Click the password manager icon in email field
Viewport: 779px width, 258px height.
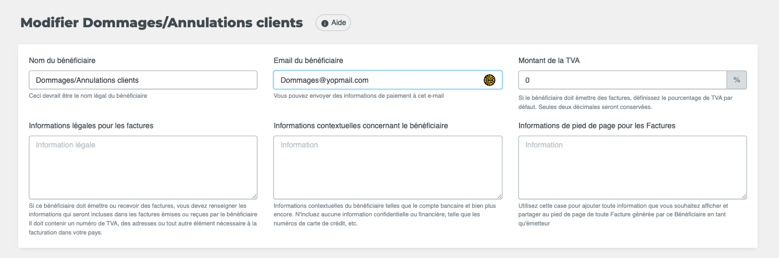pos(490,80)
